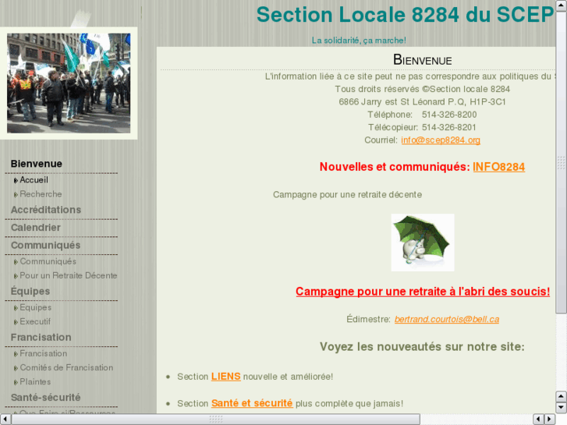Click the arrow bullet beside Plaintes
567x425 pixels.
16,382
